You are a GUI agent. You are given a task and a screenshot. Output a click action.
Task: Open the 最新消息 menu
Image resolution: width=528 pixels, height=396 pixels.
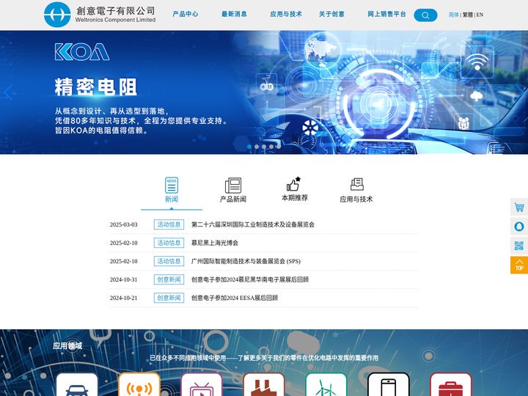234,14
